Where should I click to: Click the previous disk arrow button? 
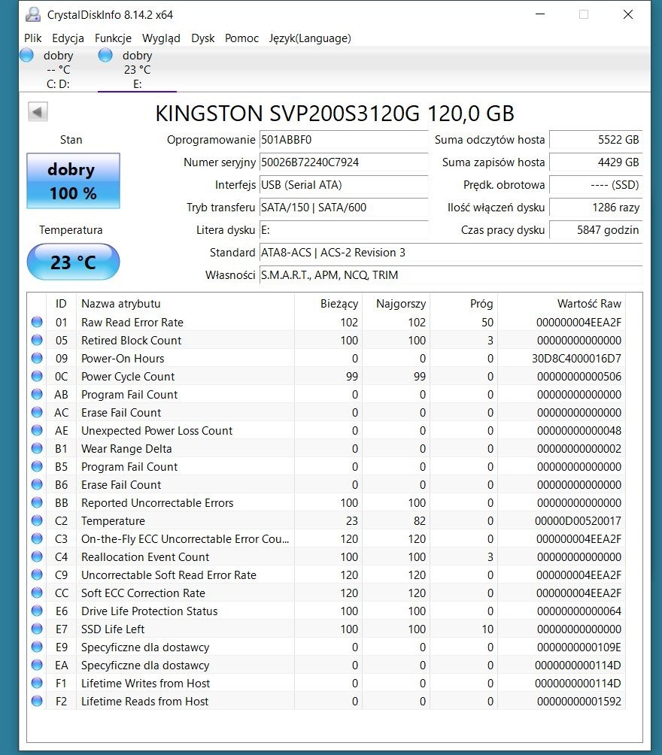tap(38, 112)
